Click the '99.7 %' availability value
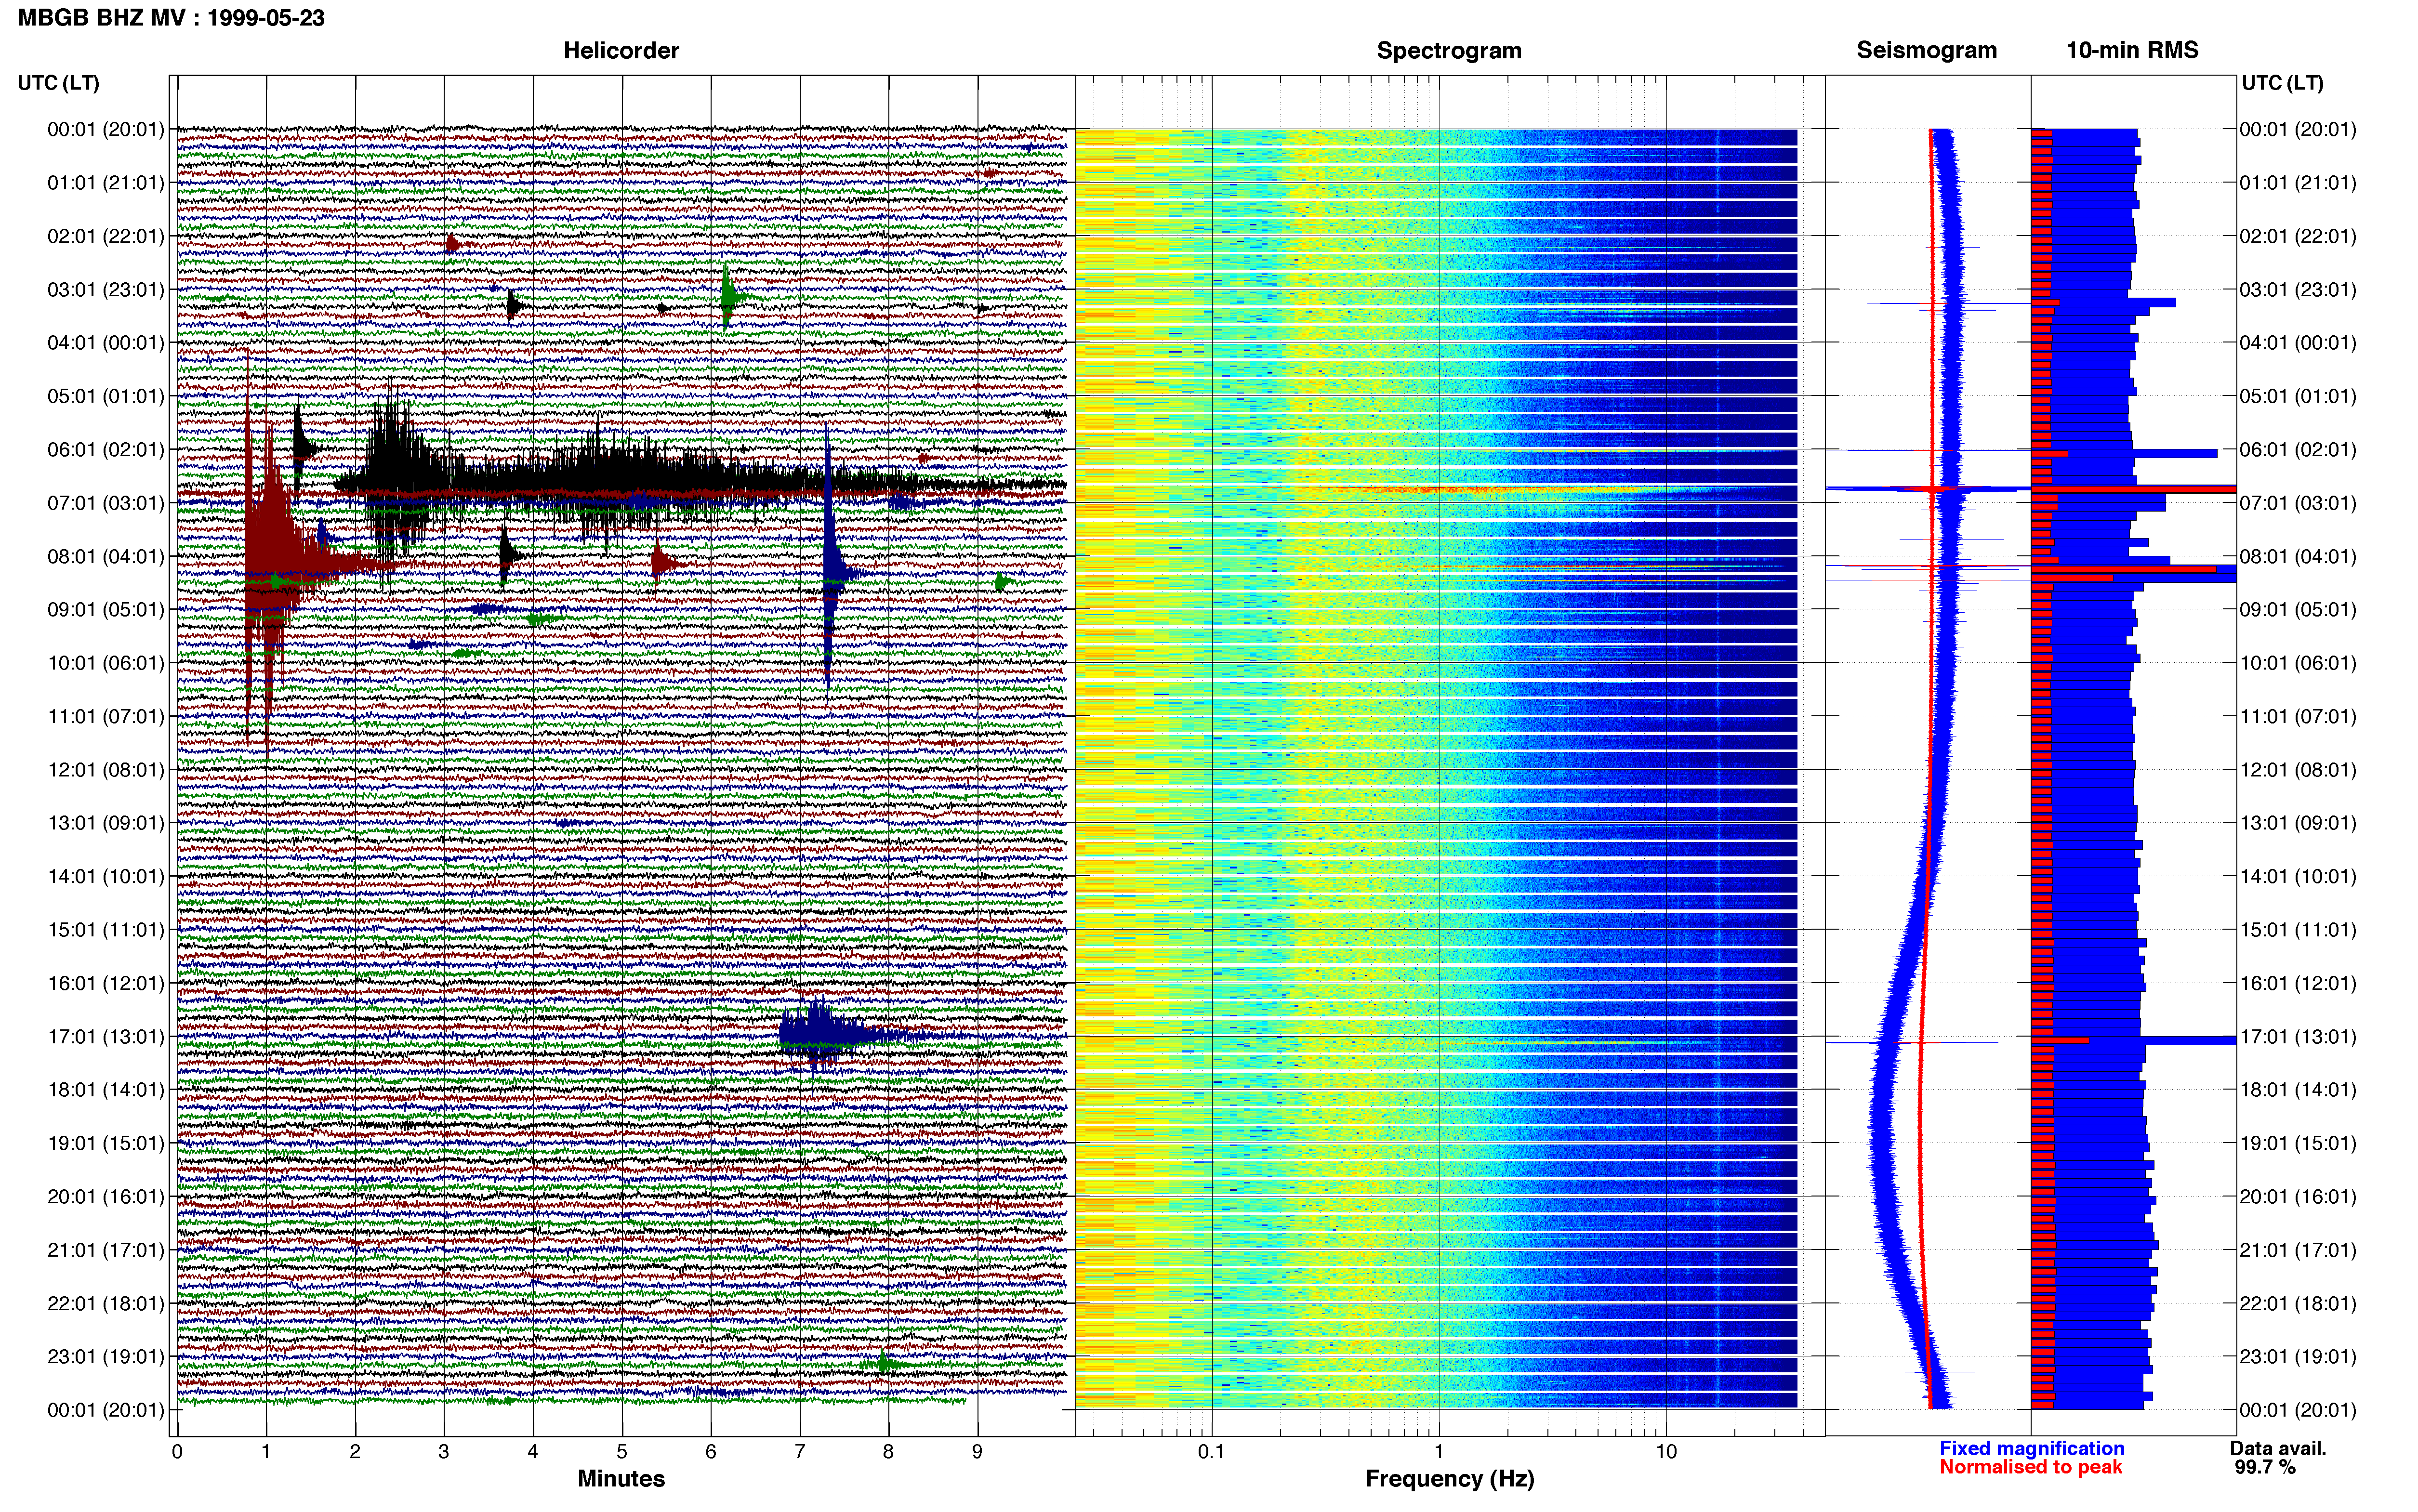 [x=2265, y=1467]
